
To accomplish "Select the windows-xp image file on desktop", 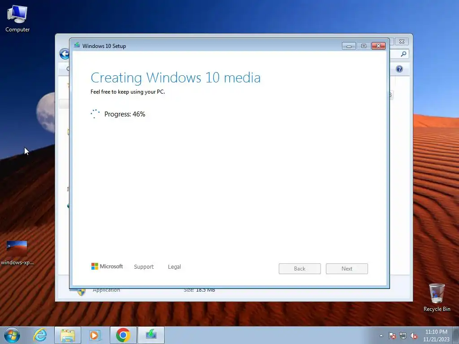I will (17, 253).
